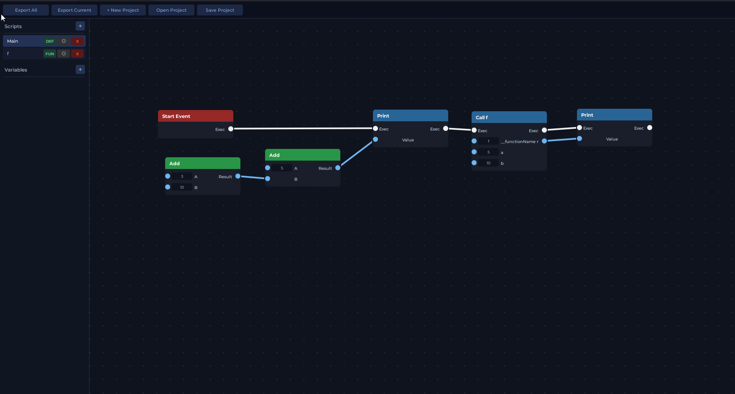Click left Add node A input pin
This screenshot has width=735, height=394.
[168, 176]
